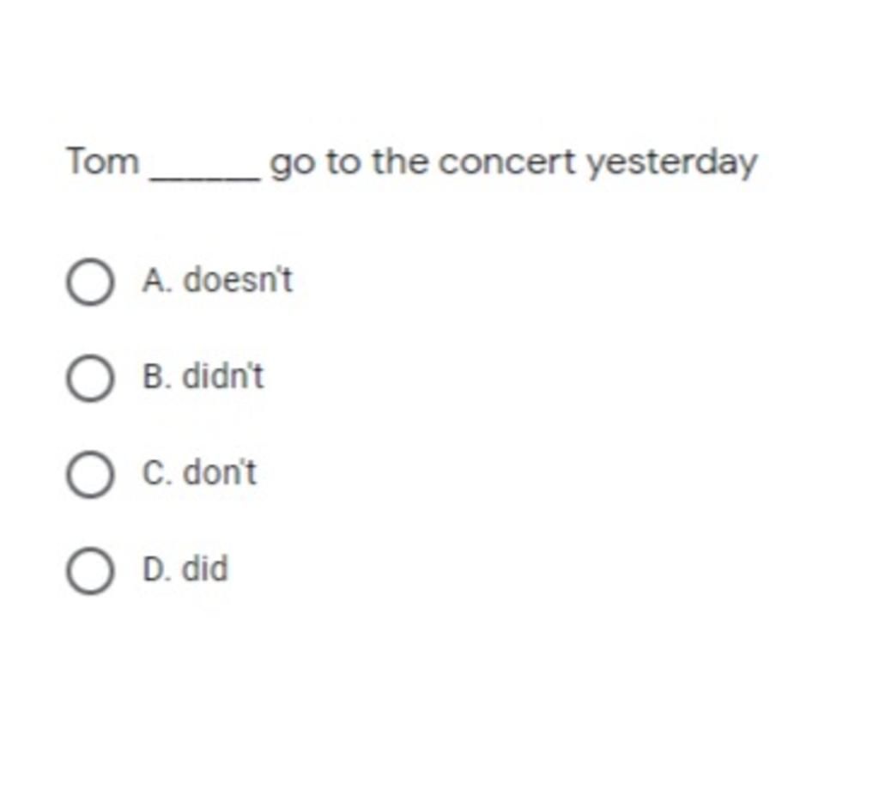Image resolution: width=879 pixels, height=790 pixels.
Task: Pick "didn't" as the answer text
Action: pos(223,375)
